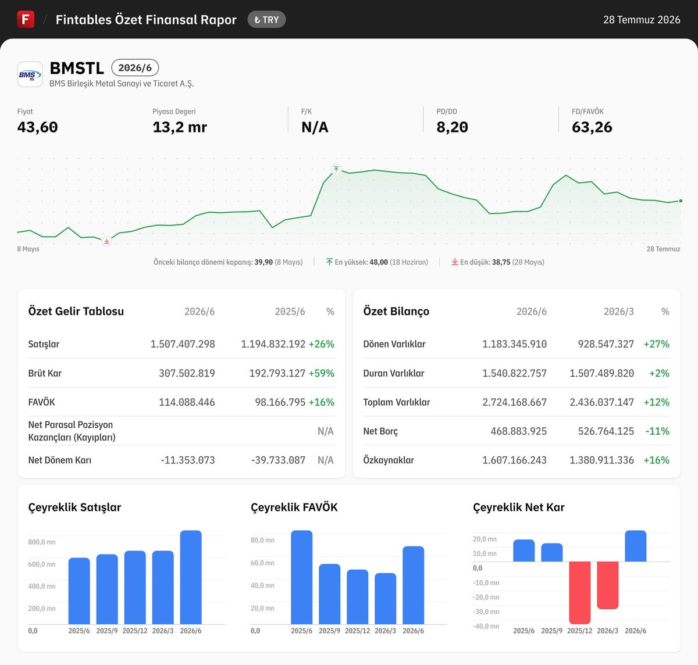
Task: Click the Özet Bilanço heading
Action: pyautogui.click(x=396, y=311)
